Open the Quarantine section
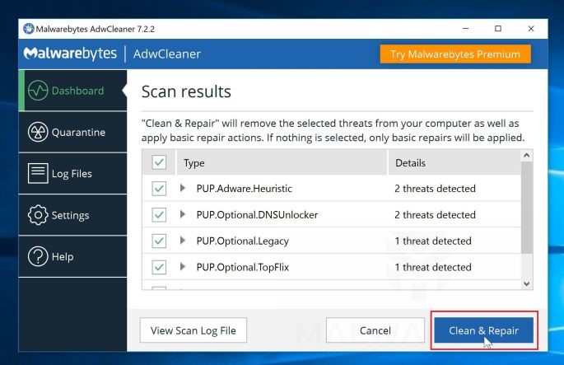 (x=72, y=132)
